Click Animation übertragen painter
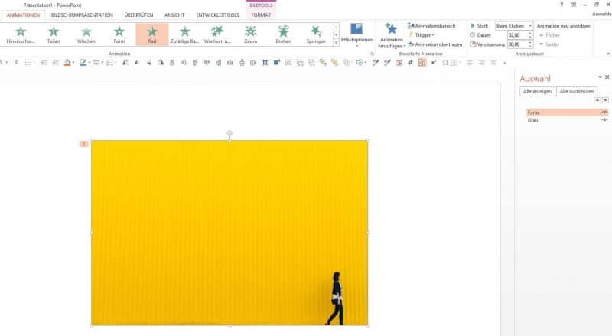Viewport: 612px width, 336px height. (x=435, y=44)
